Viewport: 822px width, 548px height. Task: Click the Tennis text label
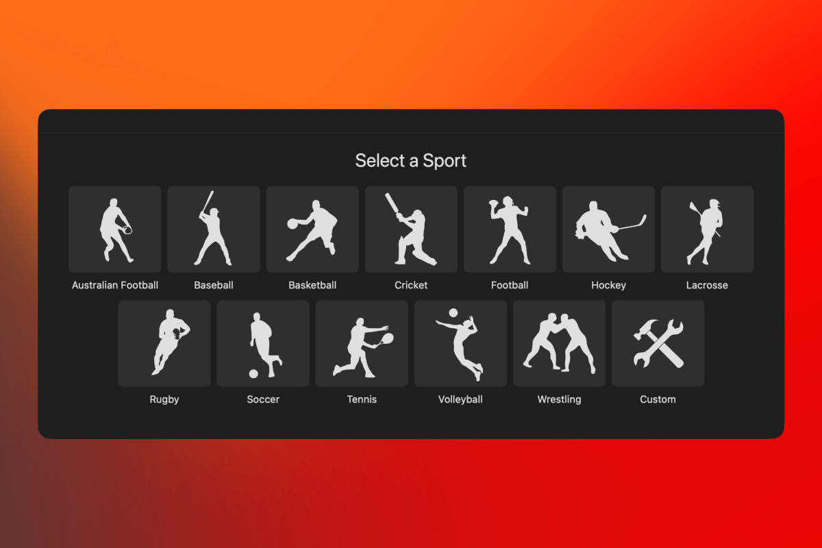pyautogui.click(x=362, y=399)
